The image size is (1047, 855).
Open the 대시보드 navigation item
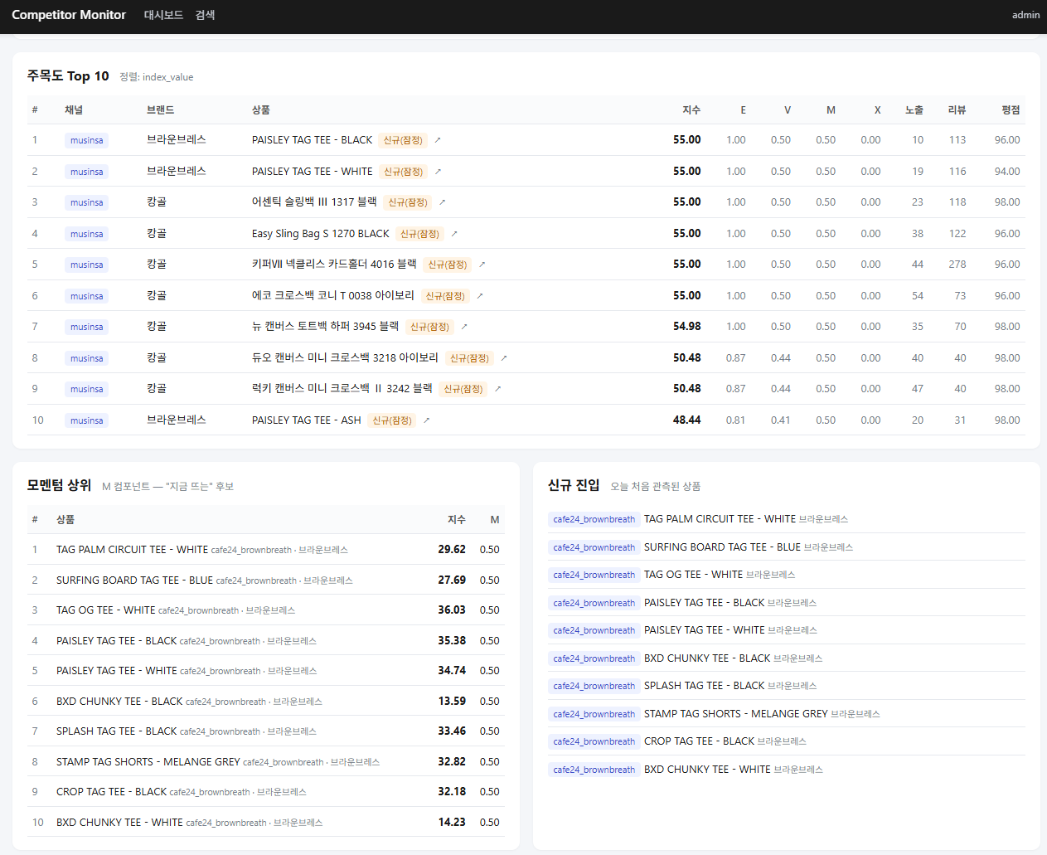pos(163,15)
